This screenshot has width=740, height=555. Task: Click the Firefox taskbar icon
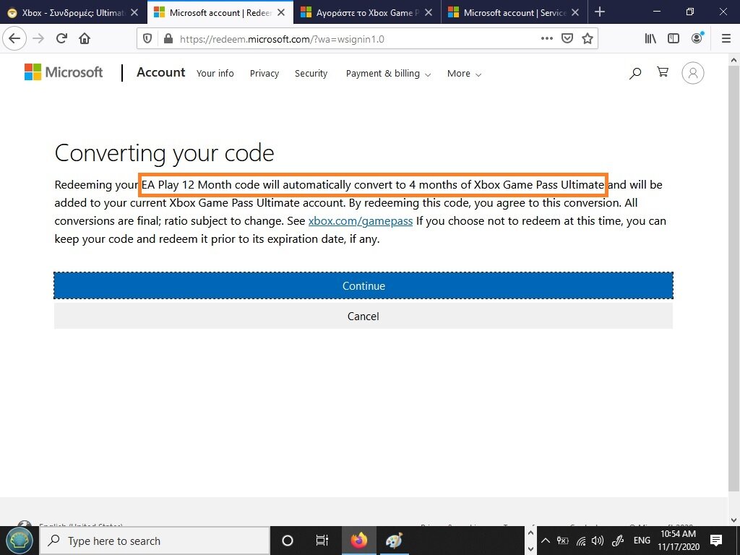[x=359, y=541]
